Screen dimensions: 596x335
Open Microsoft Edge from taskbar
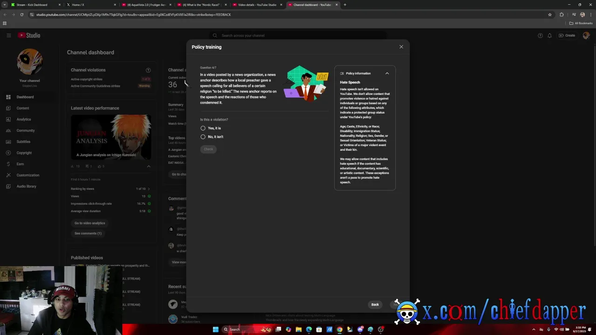click(309, 329)
